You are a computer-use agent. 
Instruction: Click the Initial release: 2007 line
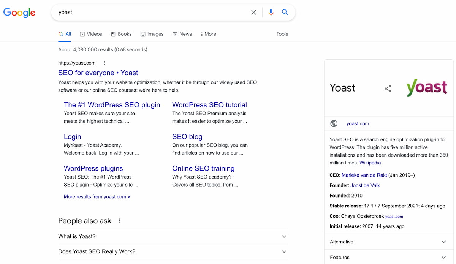point(367,226)
